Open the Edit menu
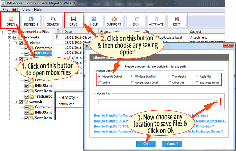This screenshot has height=151, width=236. (15, 10)
